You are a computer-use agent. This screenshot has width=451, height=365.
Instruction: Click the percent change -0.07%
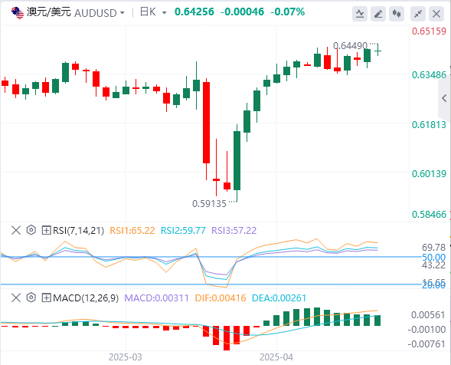(288, 12)
